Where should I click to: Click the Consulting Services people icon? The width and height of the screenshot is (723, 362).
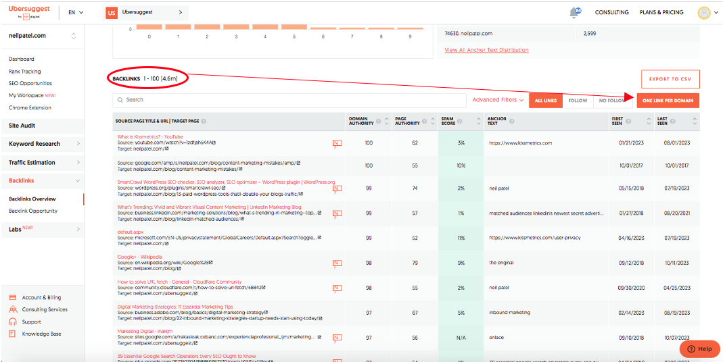point(13,309)
